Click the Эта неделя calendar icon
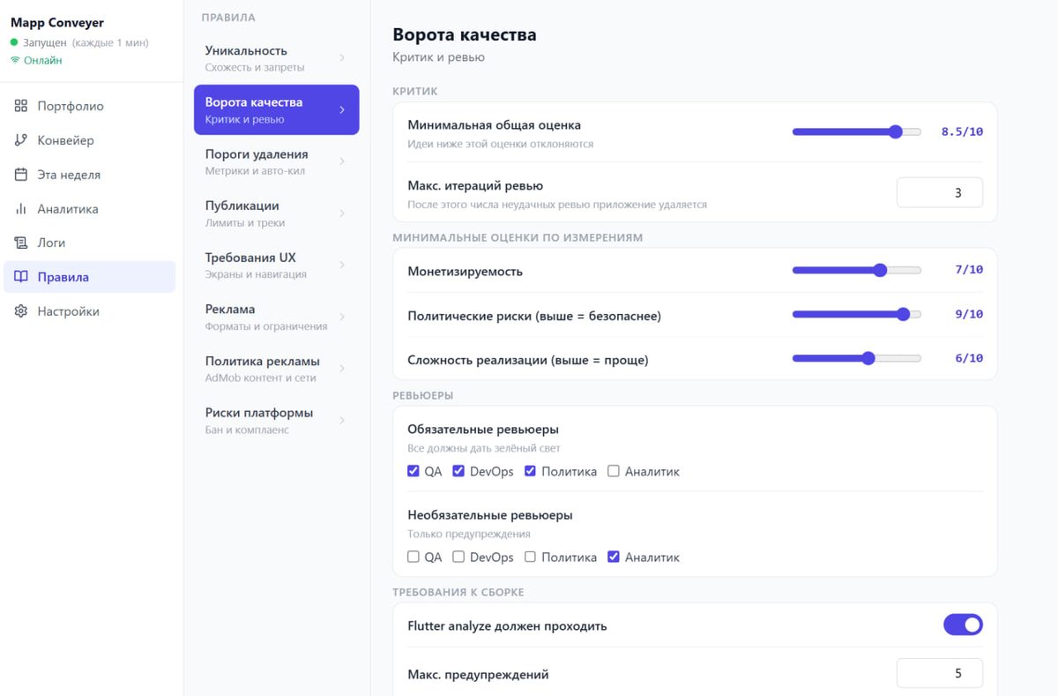Viewport: 1058px width, 696px height. pyautogui.click(x=21, y=175)
